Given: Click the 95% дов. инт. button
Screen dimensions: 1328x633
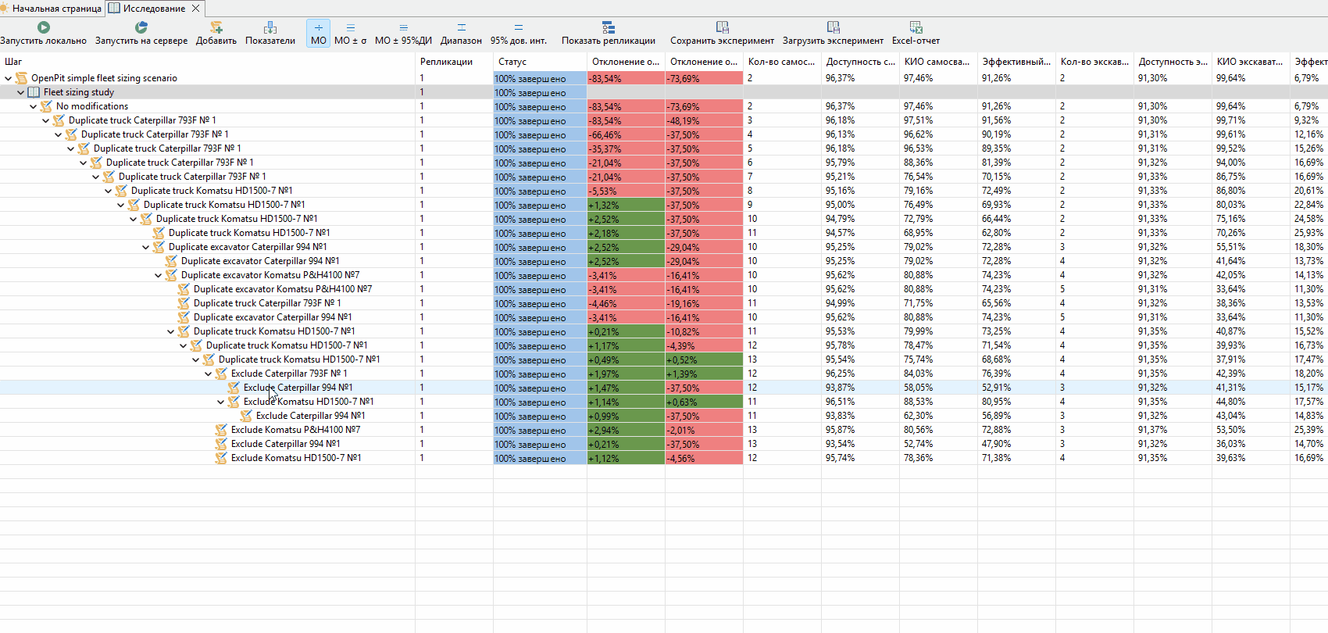Looking at the screenshot, I should click(519, 33).
